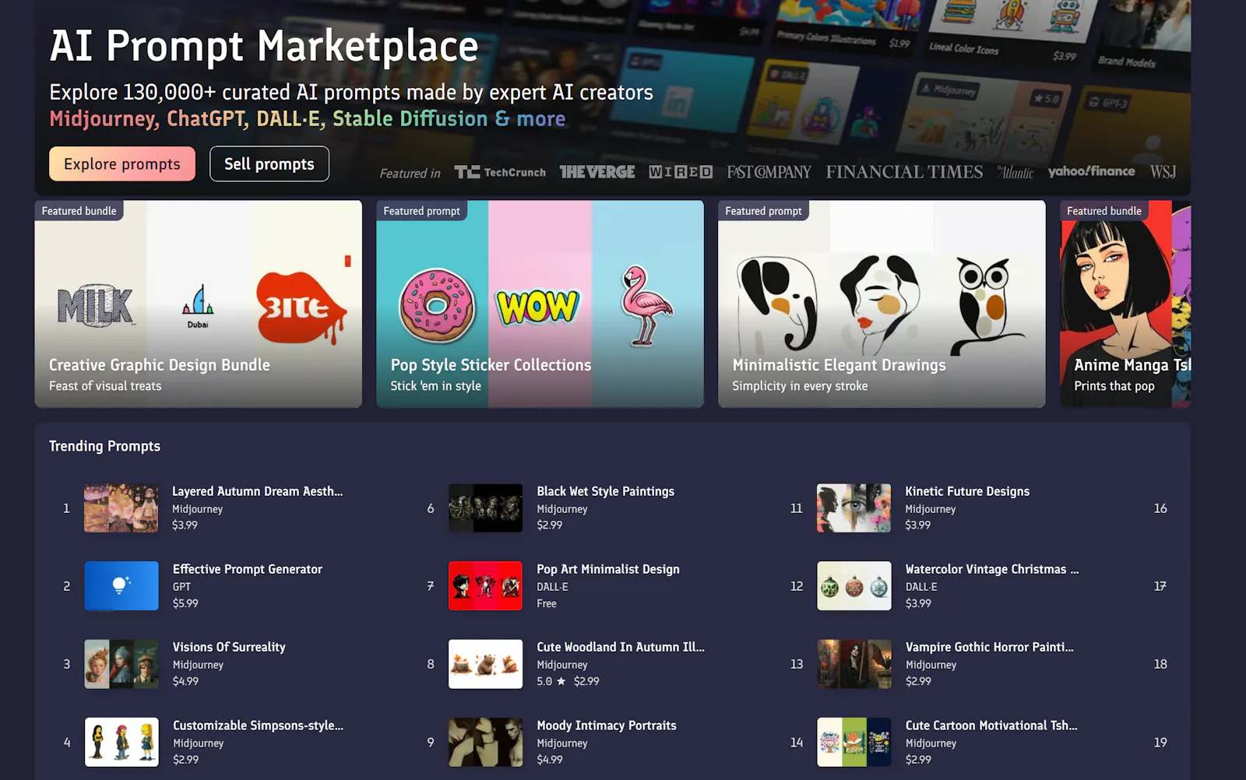Click the star rating on Cute Woodland prompt
1246x780 pixels.
click(551, 681)
